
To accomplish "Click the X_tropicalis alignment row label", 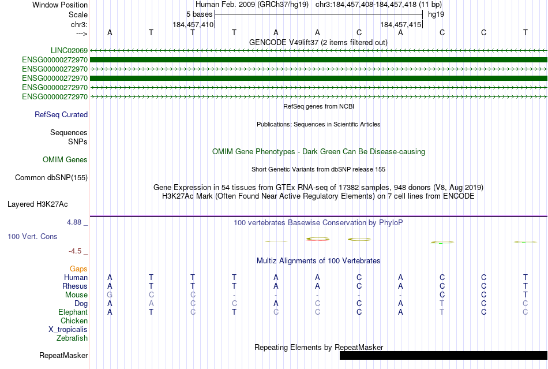I will pos(68,330).
